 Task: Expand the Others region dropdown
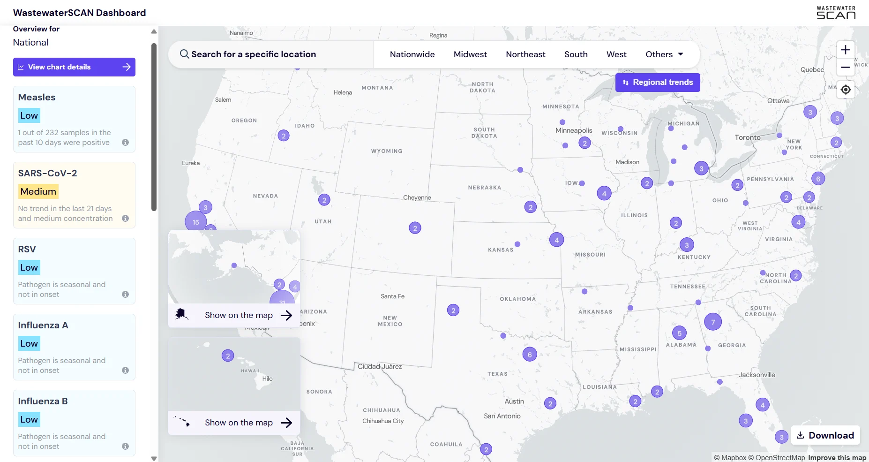point(664,54)
